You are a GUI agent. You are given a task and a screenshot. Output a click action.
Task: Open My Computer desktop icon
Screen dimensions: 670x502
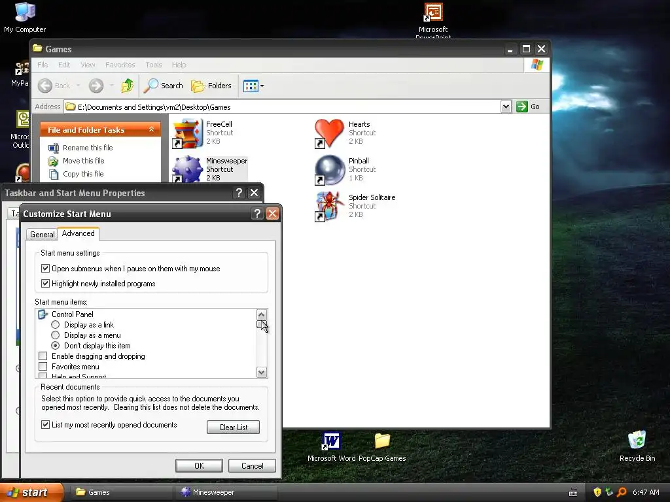(25, 17)
